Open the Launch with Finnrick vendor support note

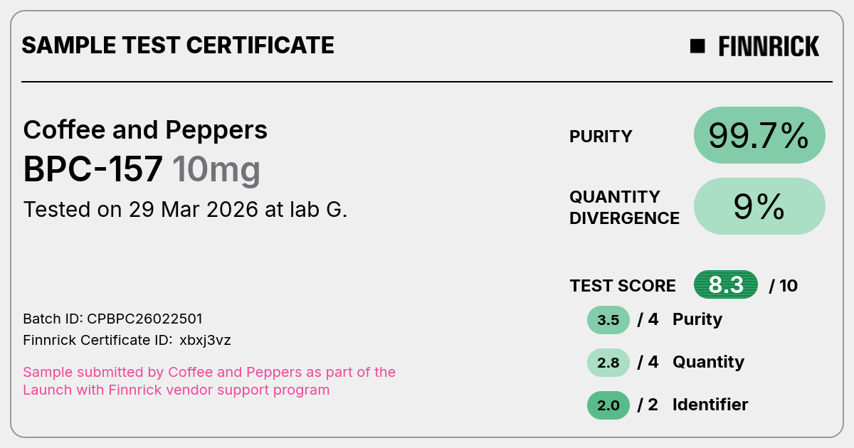coord(209,381)
